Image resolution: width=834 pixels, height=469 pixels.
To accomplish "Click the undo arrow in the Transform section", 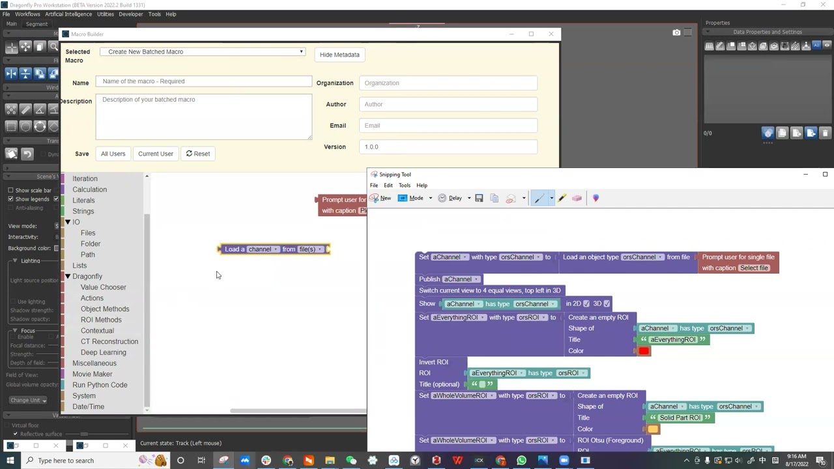I will click(27, 154).
